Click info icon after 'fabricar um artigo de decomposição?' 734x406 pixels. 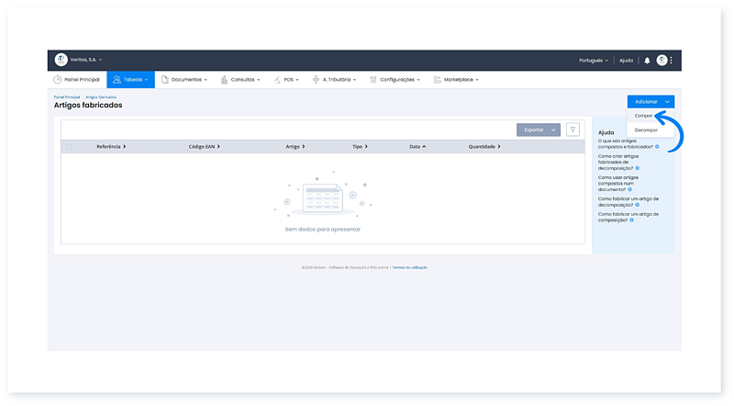[x=638, y=205]
